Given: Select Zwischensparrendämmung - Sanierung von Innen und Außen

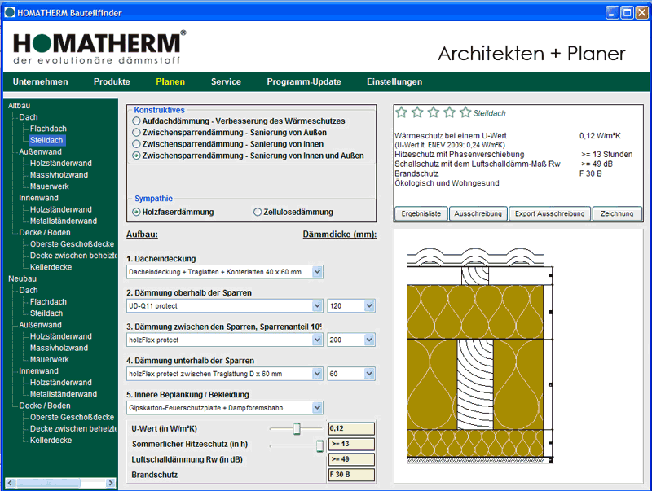Looking at the screenshot, I should coord(136,156).
